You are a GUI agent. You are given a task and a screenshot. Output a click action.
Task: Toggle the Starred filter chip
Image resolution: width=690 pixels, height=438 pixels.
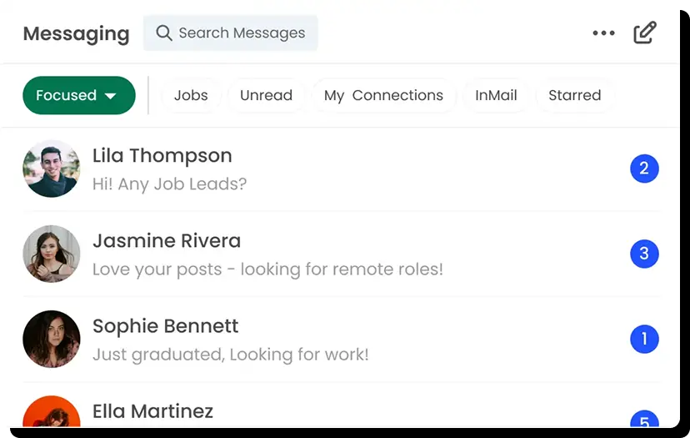click(574, 95)
